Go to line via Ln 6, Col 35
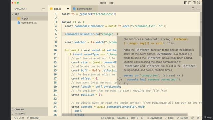The width and height of the screenshot is (213, 120). pyautogui.click(x=108, y=118)
